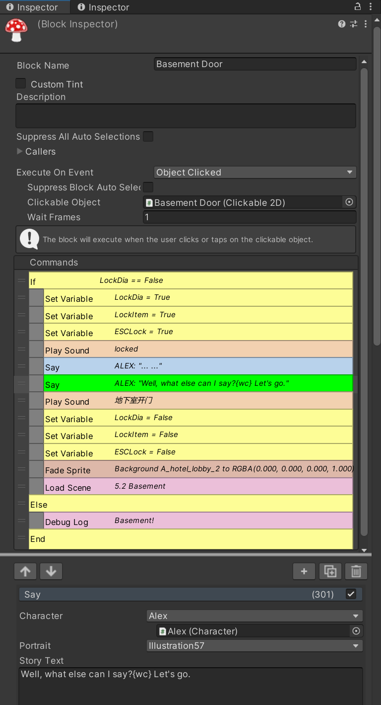Move selected command up with arrow button

25,571
